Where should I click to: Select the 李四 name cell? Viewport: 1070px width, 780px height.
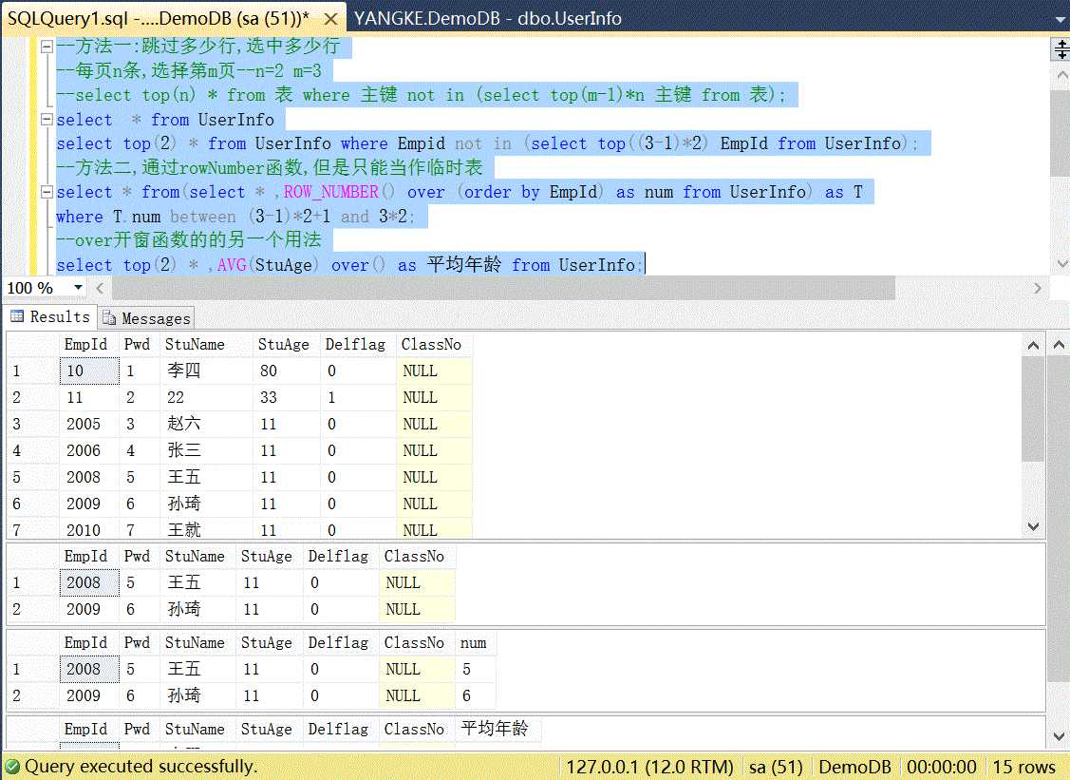207,371
